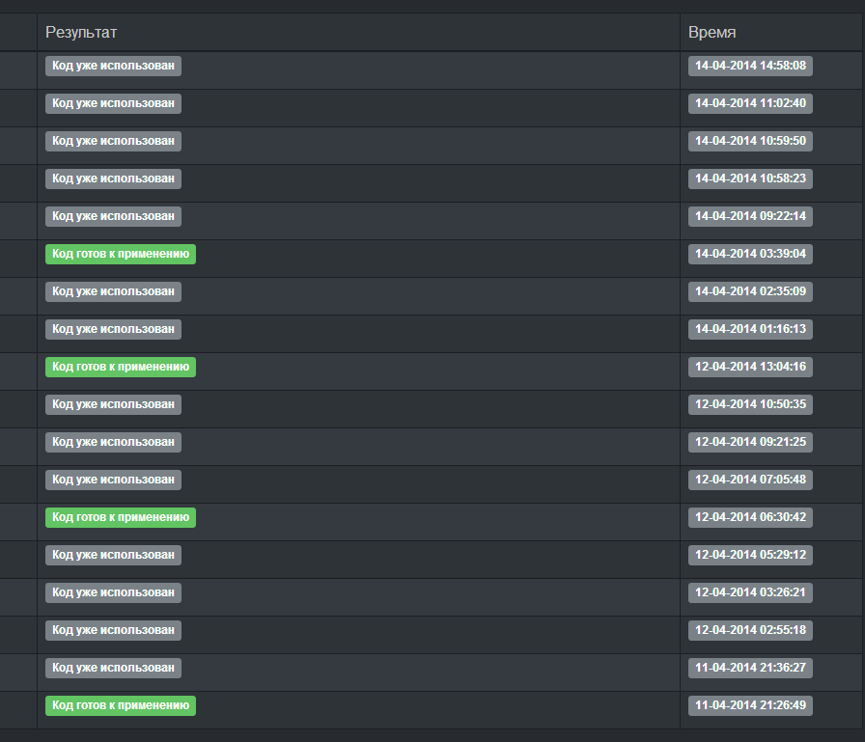This screenshot has height=742, width=865.
Task: Select timestamp 14-04-2014 14:58:08
Action: click(x=750, y=67)
